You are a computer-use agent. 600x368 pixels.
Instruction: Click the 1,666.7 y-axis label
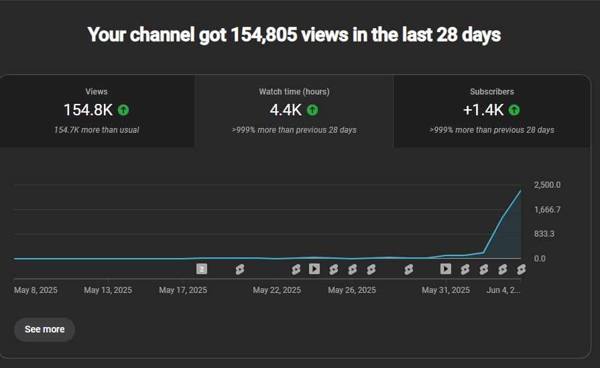(547, 210)
